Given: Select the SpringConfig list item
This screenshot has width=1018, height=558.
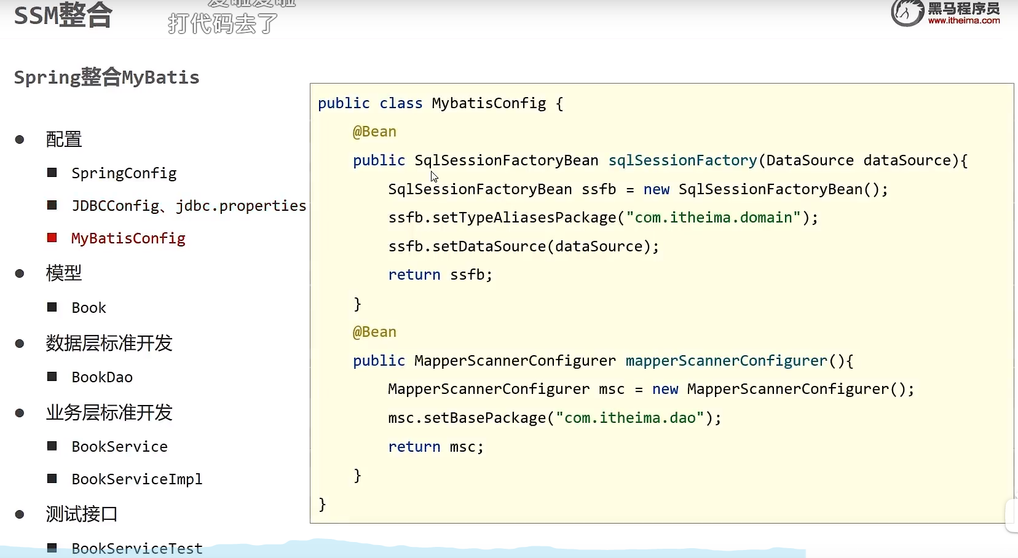Looking at the screenshot, I should (124, 173).
